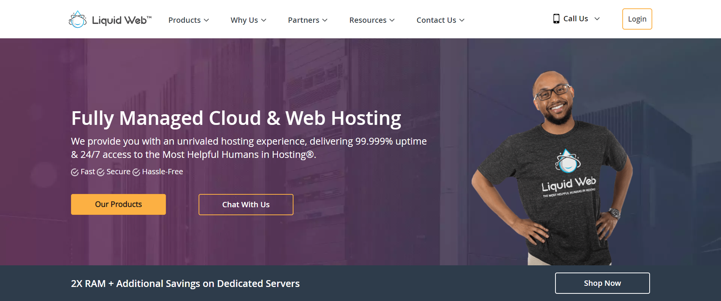Click the man in Liquid Web shirt image

552,168
